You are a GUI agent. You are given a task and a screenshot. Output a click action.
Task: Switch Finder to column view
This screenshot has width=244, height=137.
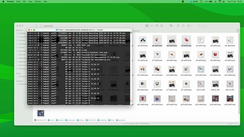[157, 26]
